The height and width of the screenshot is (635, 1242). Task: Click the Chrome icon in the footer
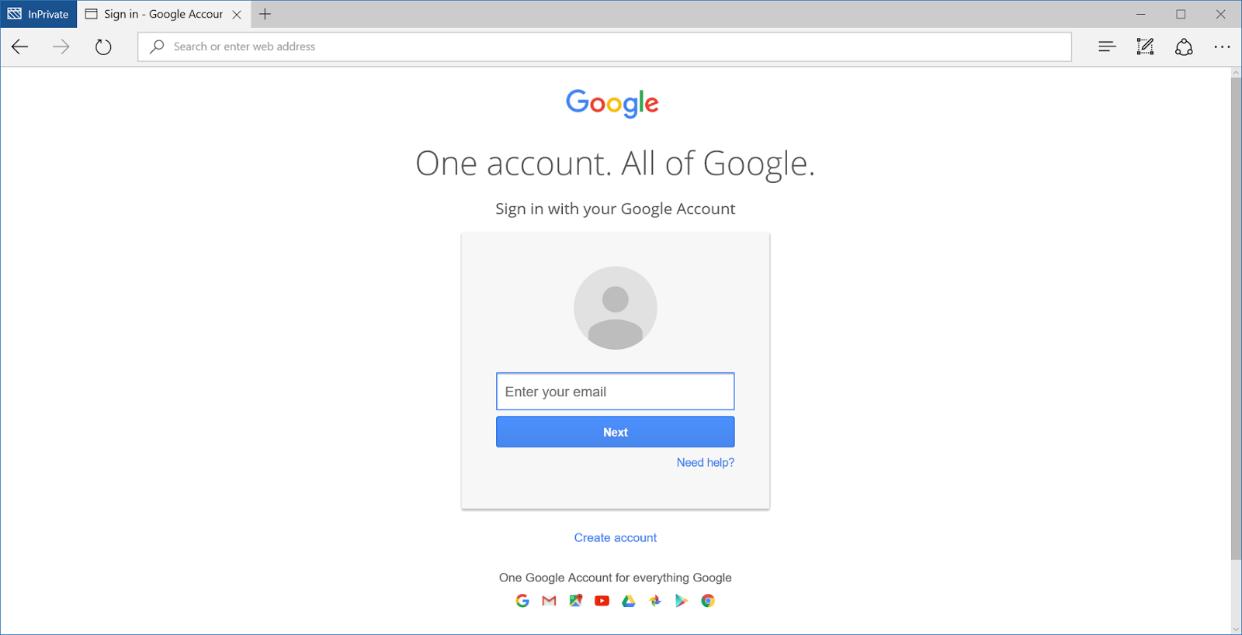click(x=708, y=601)
